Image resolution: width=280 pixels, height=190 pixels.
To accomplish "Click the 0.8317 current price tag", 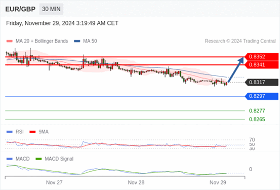I will 262,82.
